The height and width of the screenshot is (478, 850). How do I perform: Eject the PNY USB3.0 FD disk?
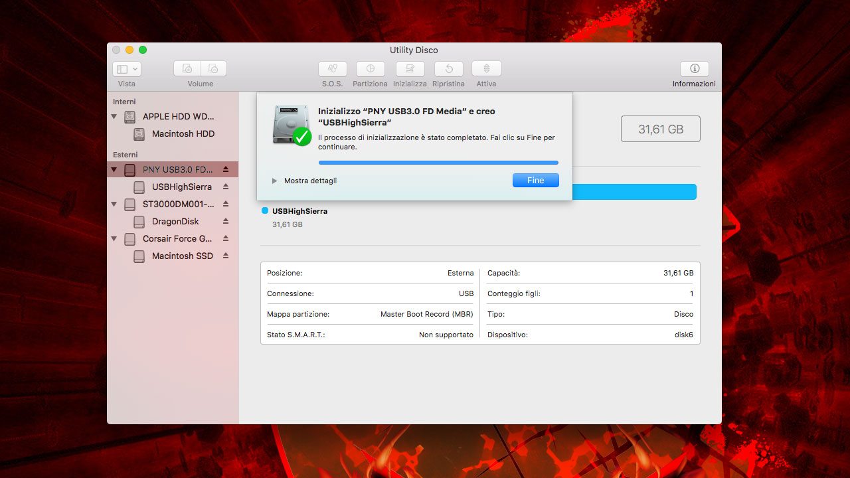click(226, 169)
